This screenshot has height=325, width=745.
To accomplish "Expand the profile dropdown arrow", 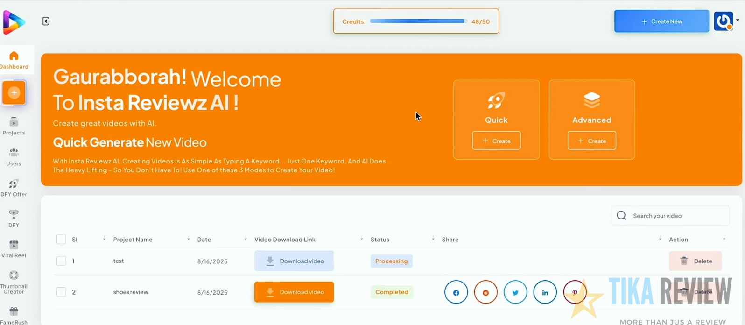I will click(x=738, y=20).
